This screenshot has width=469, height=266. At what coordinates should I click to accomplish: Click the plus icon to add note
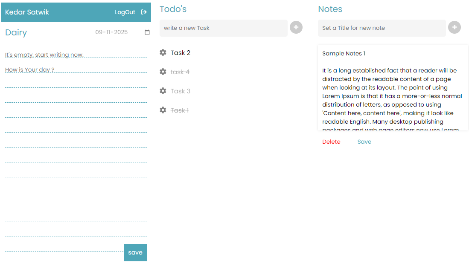(454, 27)
